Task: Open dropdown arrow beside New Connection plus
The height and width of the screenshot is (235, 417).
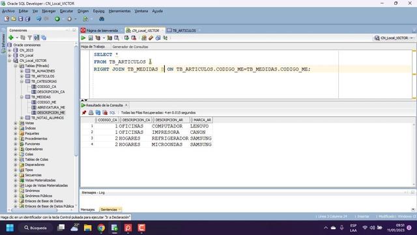Action: (17, 38)
